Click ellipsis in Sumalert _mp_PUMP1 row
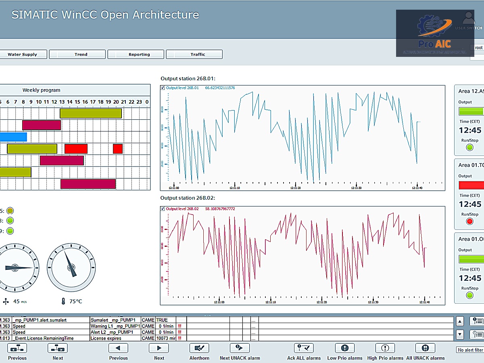484x363 pixels. 254,320
